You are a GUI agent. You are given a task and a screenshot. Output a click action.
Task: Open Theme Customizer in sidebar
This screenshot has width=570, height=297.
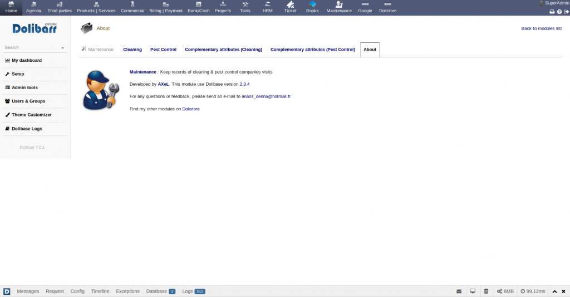32,115
